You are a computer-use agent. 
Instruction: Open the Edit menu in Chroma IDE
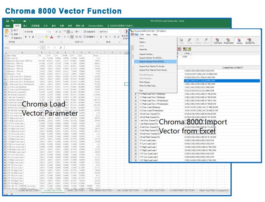click(x=142, y=35)
